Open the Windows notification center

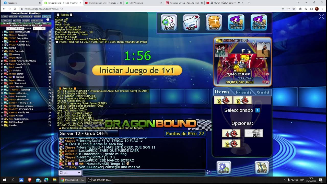(x=321, y=180)
